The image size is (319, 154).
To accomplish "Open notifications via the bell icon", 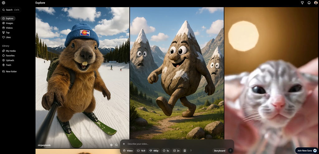I will [x=309, y=3].
